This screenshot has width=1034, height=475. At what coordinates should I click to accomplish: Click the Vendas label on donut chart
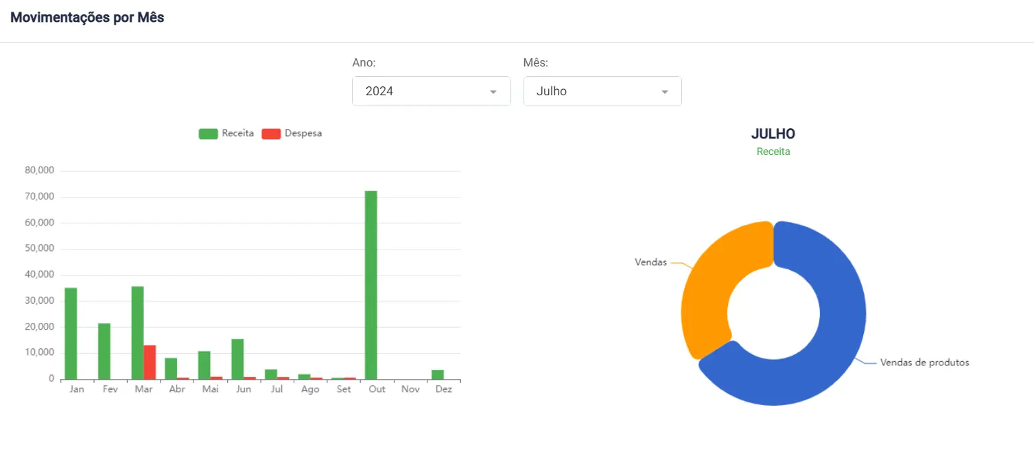click(x=650, y=263)
